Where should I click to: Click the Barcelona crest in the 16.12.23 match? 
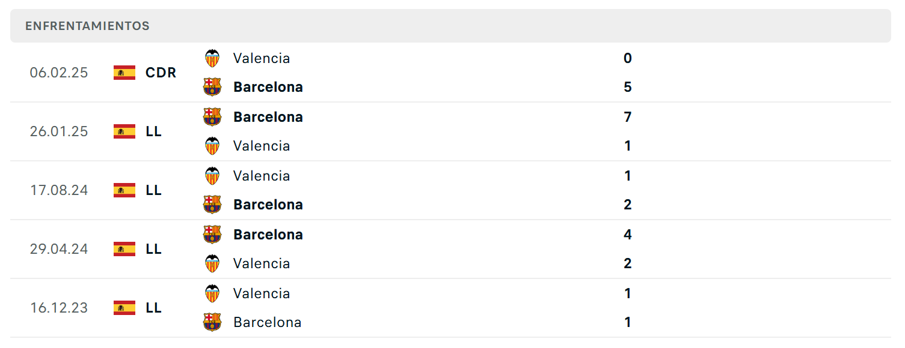pos(212,322)
